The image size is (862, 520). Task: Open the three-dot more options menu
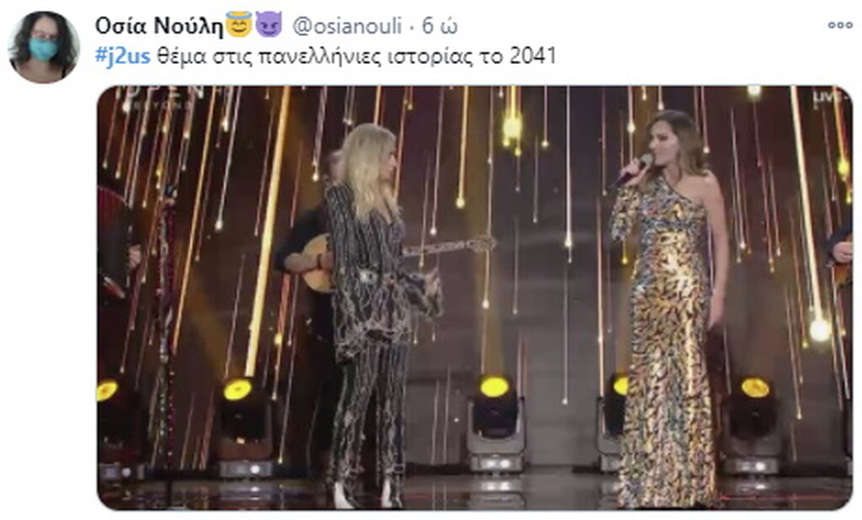click(839, 25)
